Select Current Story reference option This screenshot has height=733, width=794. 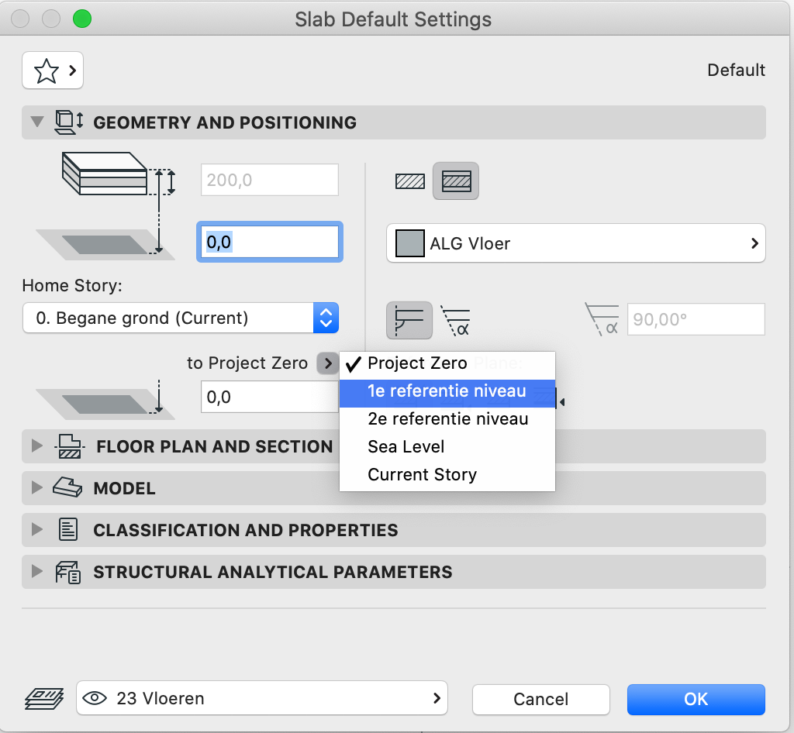click(447, 474)
